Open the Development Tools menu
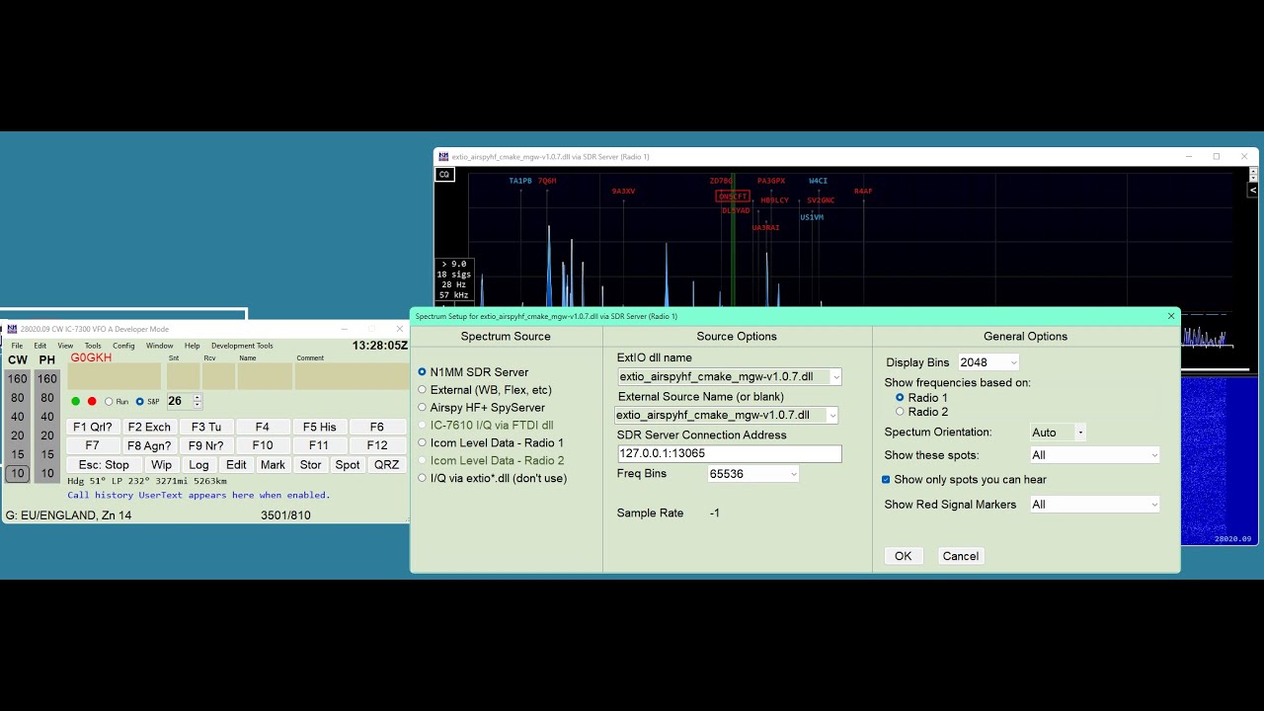The width and height of the screenshot is (1264, 711). (242, 346)
